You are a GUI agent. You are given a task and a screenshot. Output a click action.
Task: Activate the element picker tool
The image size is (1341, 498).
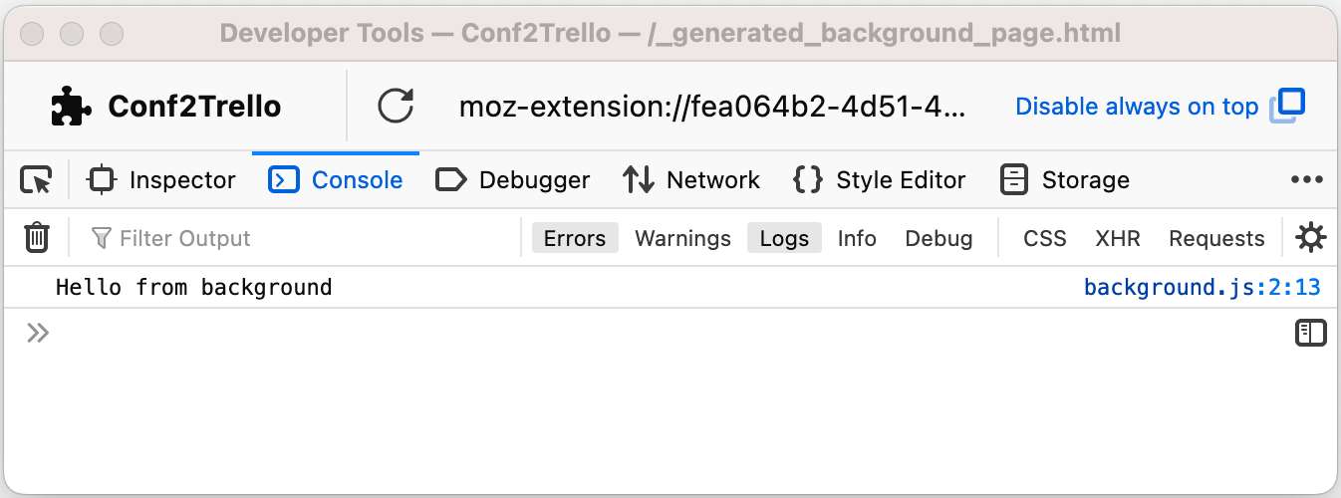[x=36, y=180]
